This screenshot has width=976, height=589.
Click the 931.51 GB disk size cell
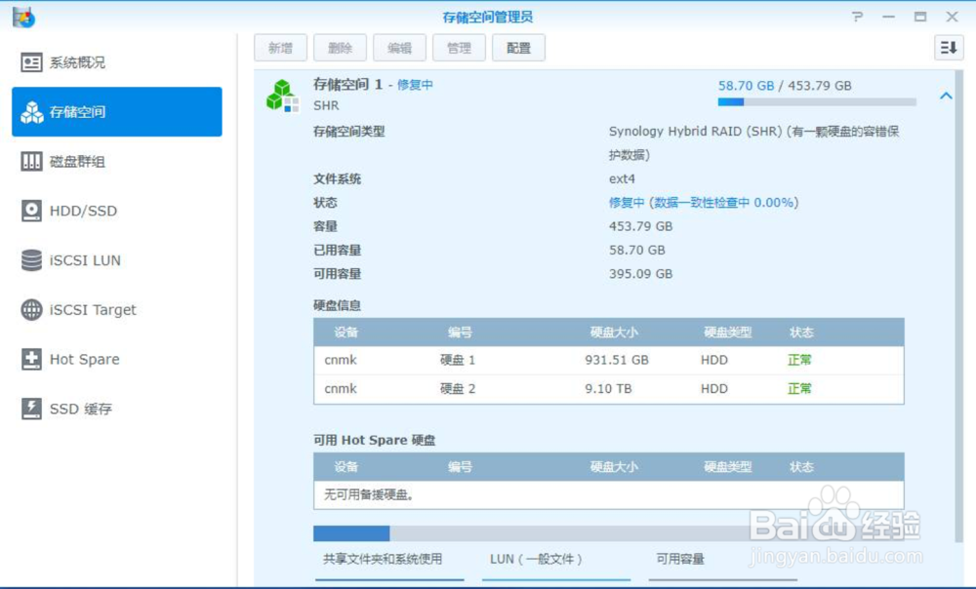[616, 360]
